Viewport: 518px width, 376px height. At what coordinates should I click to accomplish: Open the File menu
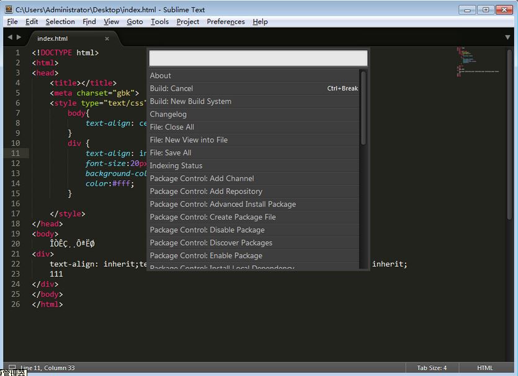point(12,22)
